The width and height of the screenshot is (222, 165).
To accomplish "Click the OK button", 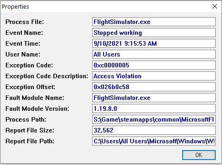I will (199, 155).
